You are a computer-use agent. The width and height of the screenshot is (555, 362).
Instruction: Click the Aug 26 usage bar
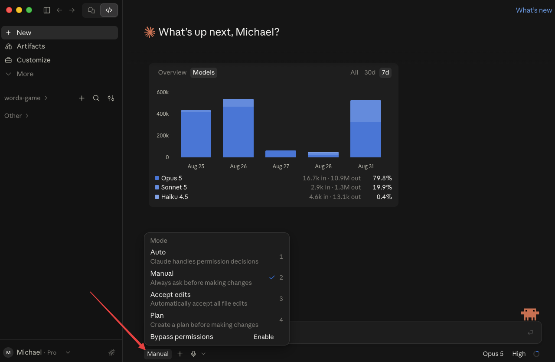pyautogui.click(x=238, y=128)
